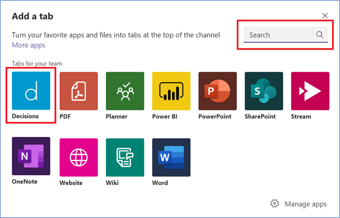The height and width of the screenshot is (218, 340).
Task: Choose the Website app tile
Action: pos(79,158)
